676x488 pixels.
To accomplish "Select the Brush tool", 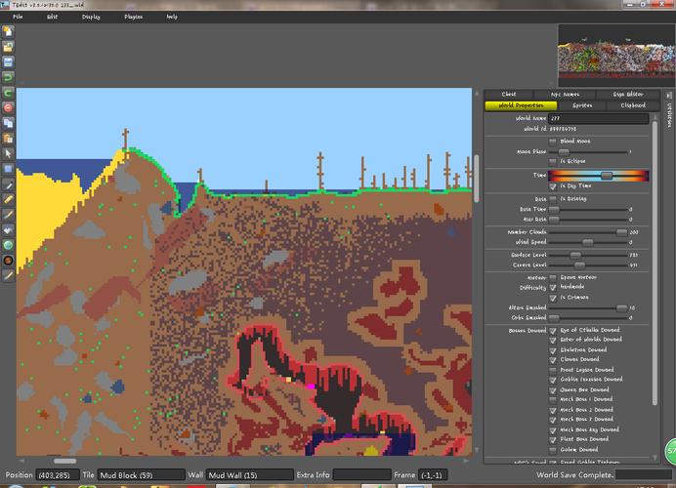I will (x=8, y=215).
